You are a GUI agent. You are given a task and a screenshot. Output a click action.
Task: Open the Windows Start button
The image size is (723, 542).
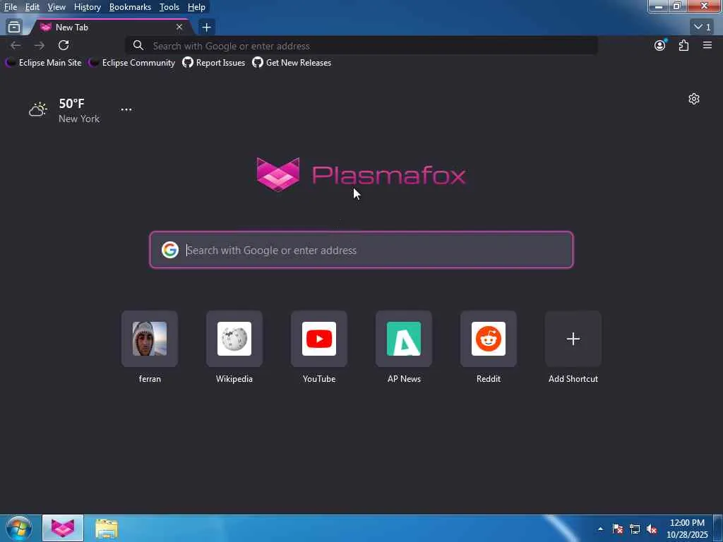click(x=19, y=528)
